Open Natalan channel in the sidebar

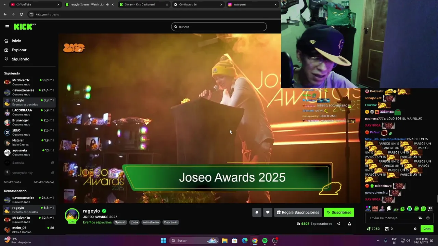click(29, 142)
